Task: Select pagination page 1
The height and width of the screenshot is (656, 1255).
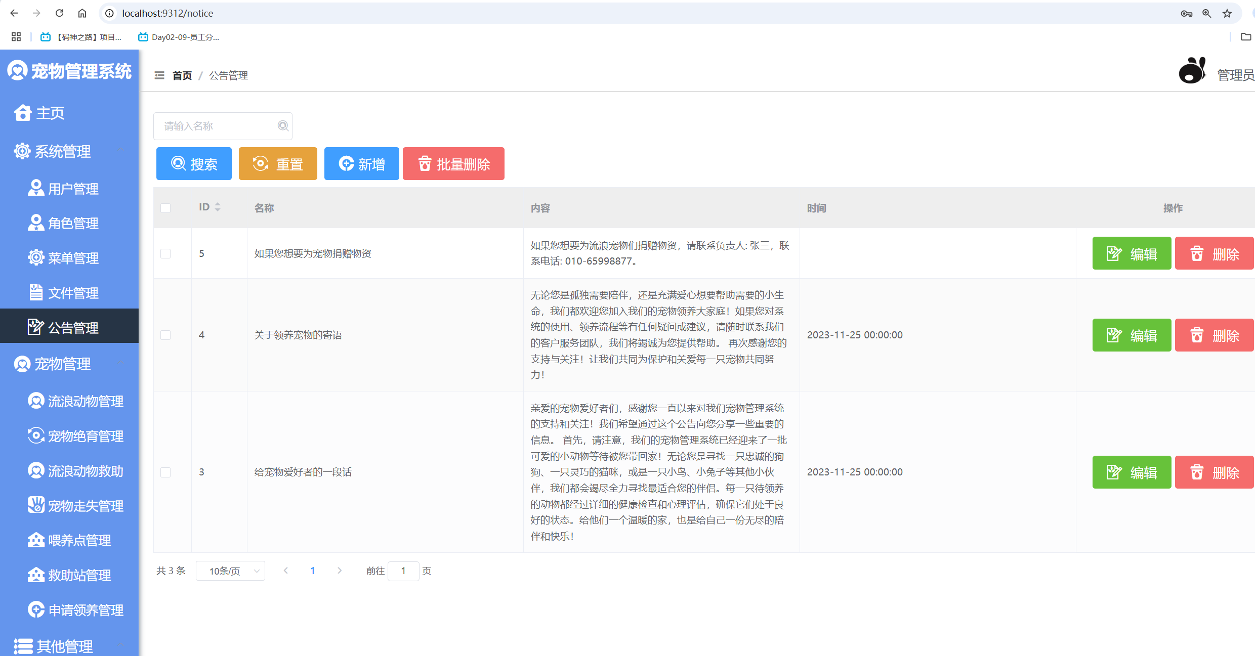Action: [x=313, y=571]
